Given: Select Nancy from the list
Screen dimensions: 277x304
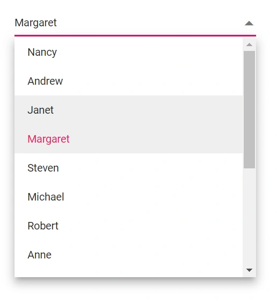Looking at the screenshot, I should [128, 52].
